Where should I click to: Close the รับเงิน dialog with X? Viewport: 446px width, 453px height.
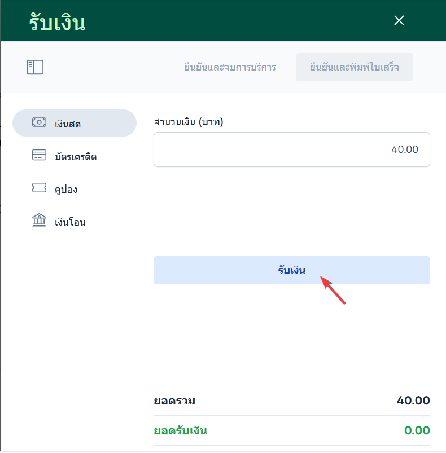399,20
